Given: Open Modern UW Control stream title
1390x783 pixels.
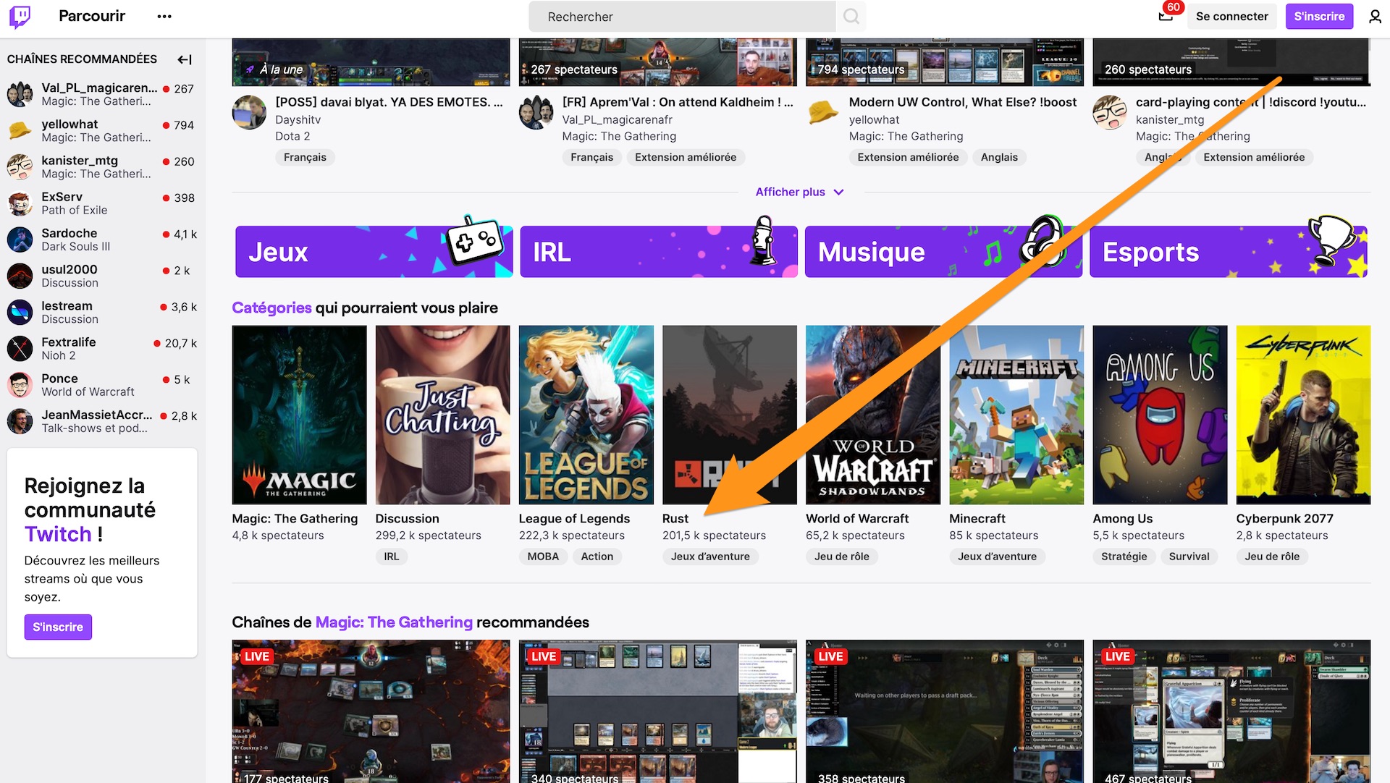Looking at the screenshot, I should tap(963, 102).
